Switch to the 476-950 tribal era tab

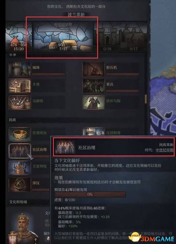click(x=19, y=37)
